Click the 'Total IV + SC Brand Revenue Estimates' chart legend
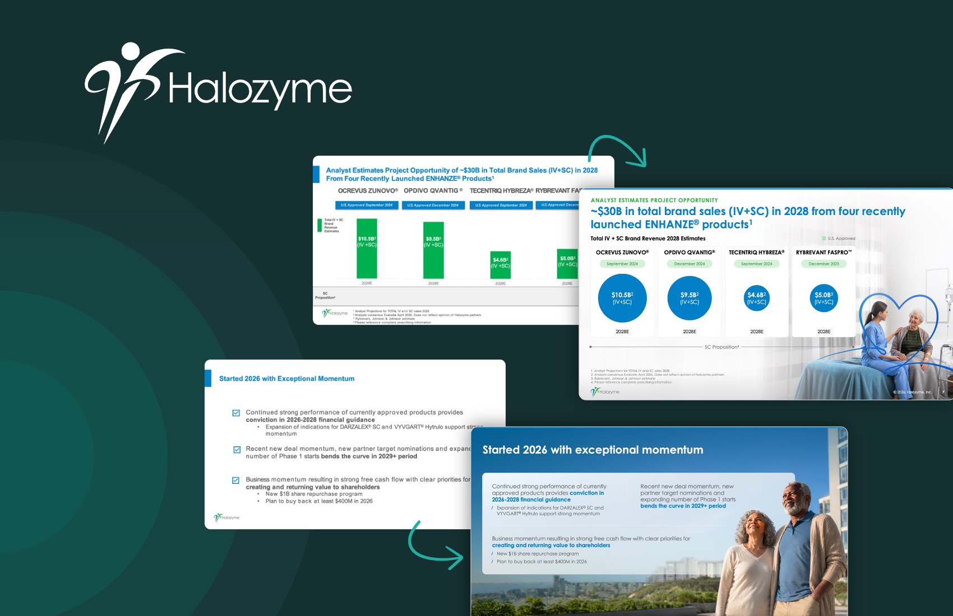Viewport: 953px width, 616px height. 330,225
